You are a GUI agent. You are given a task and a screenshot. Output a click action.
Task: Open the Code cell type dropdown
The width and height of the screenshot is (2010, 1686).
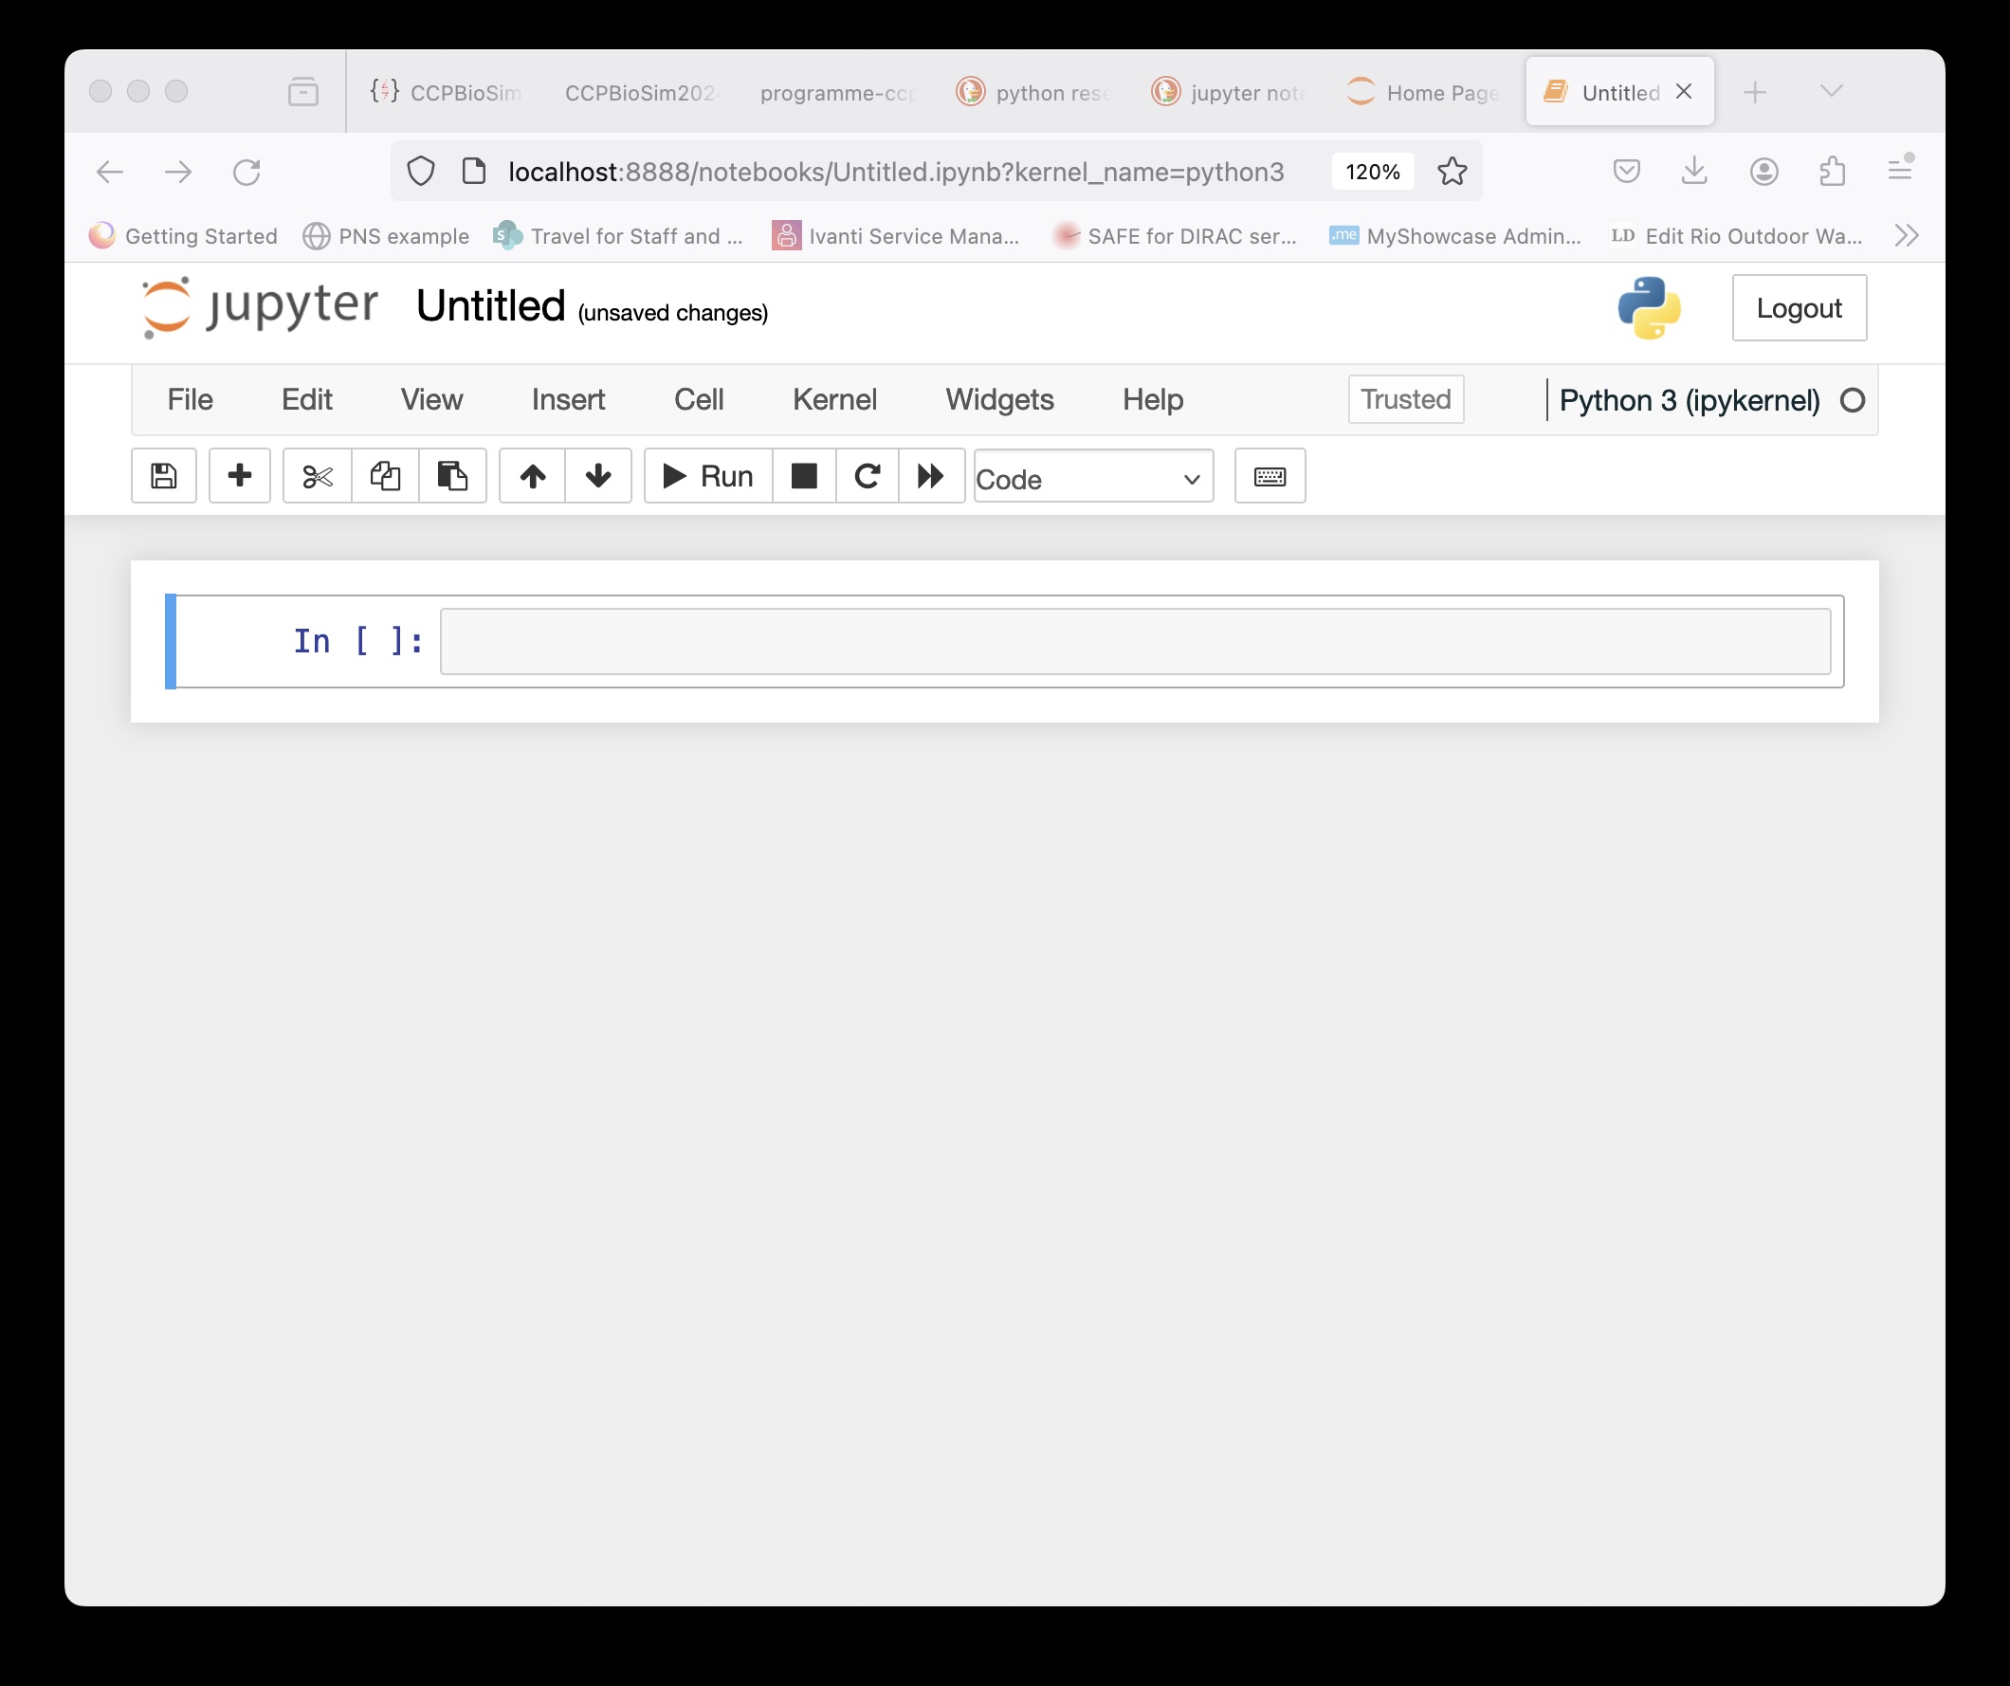(x=1094, y=476)
